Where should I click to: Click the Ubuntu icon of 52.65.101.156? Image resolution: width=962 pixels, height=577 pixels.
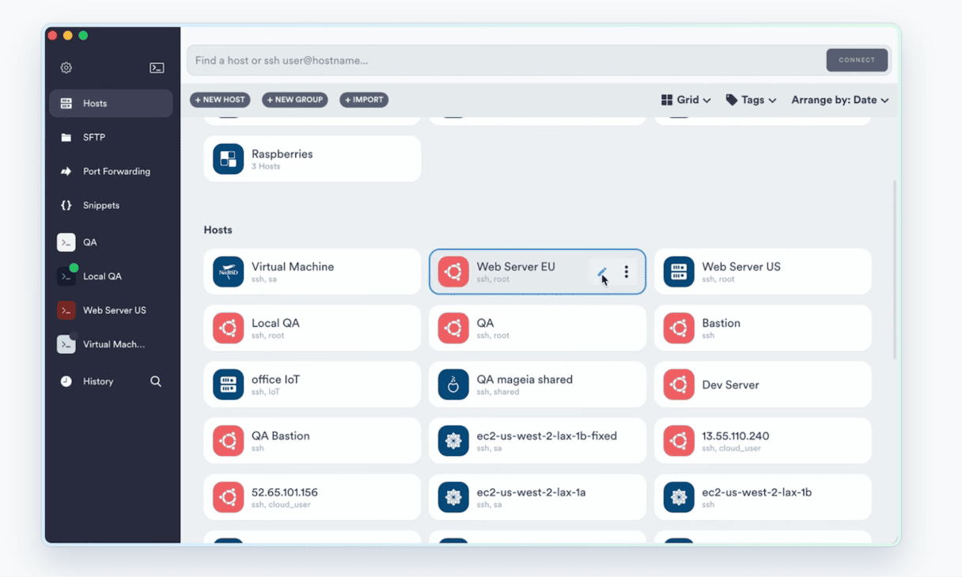pyautogui.click(x=229, y=497)
